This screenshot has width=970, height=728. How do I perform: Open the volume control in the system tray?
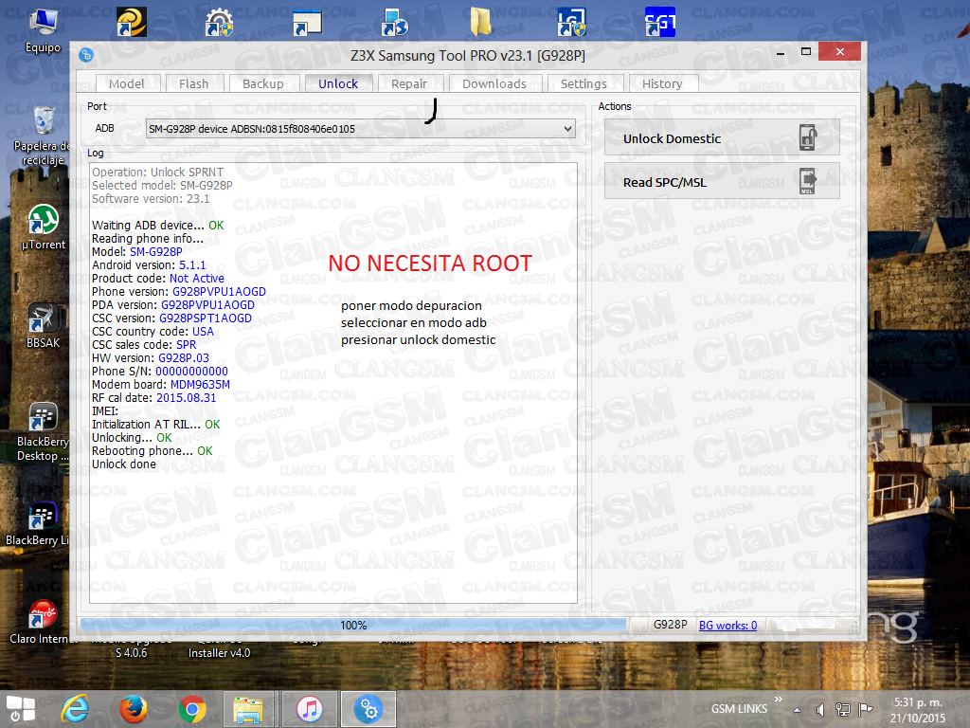point(820,709)
